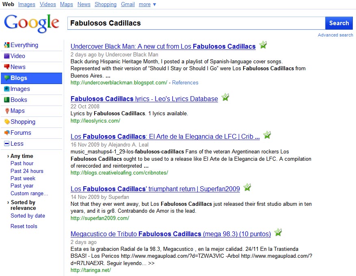The height and width of the screenshot is (276, 356).
Task: Select Shopping in the left sidebar
Action: (x=23, y=122)
